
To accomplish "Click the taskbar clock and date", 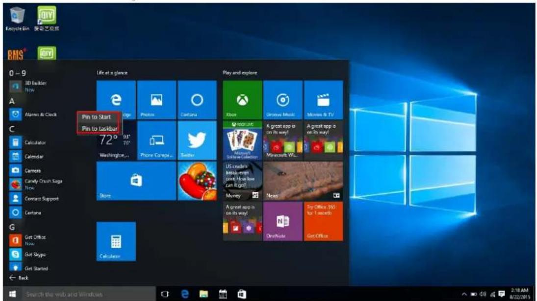I will [520, 294].
